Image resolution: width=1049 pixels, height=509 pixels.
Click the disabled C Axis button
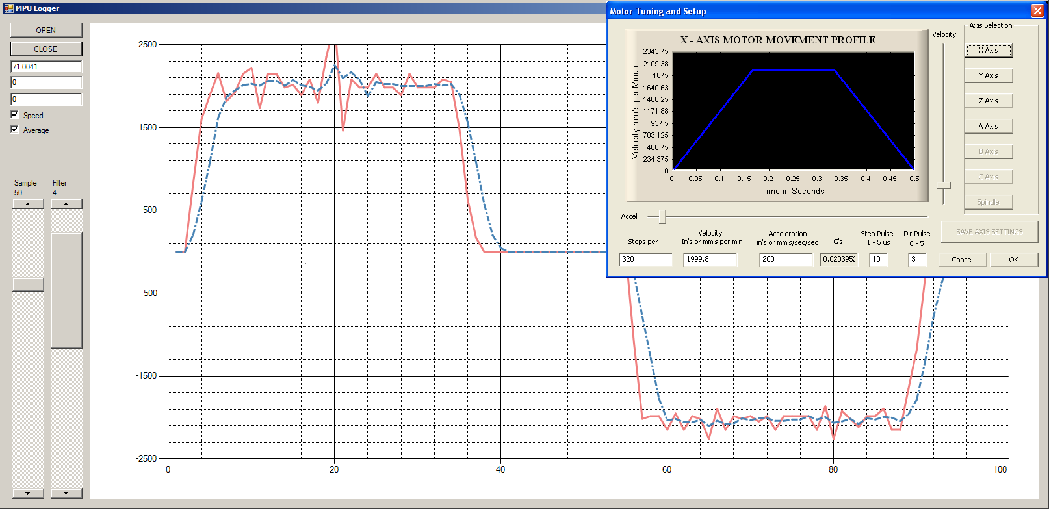(988, 177)
